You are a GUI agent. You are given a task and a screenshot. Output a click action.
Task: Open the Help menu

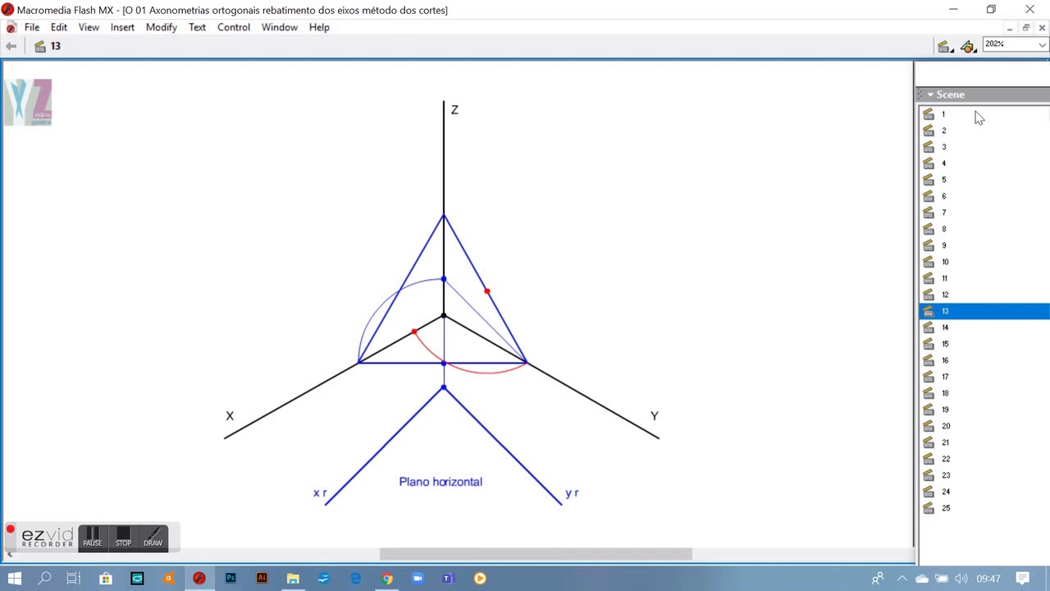pyautogui.click(x=319, y=27)
